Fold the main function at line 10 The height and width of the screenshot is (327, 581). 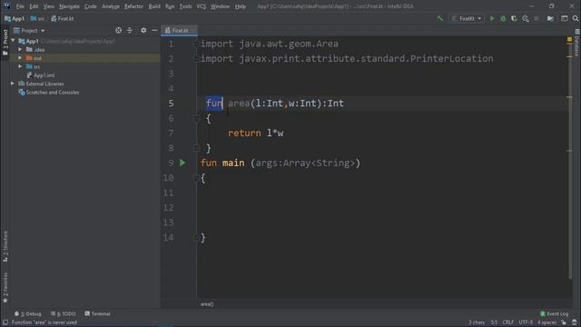tap(197, 178)
